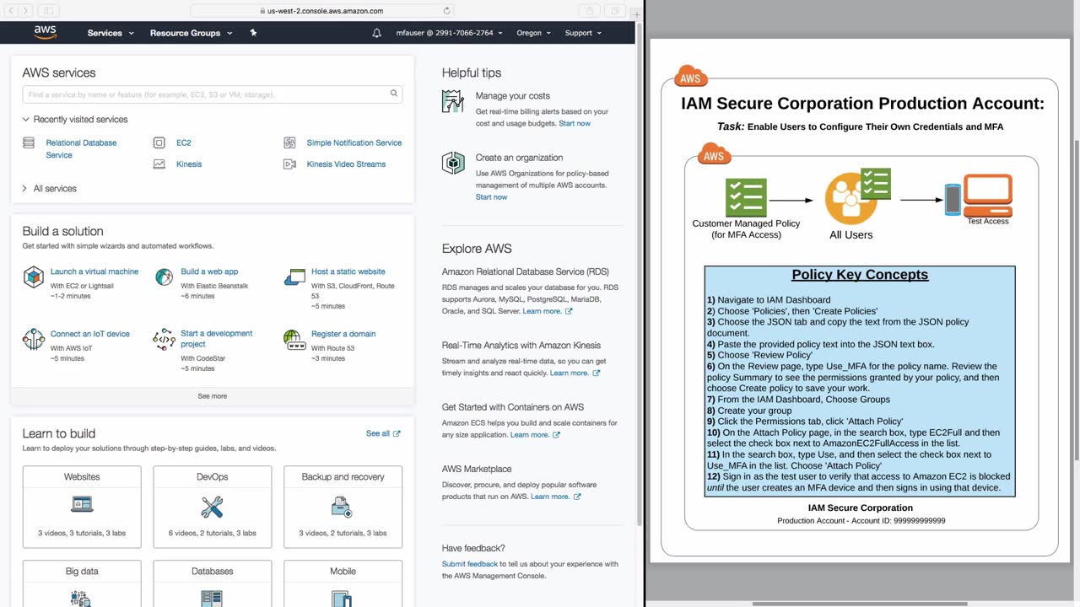The width and height of the screenshot is (1080, 607).
Task: Click the Register a domain link
Action: pyautogui.click(x=343, y=334)
